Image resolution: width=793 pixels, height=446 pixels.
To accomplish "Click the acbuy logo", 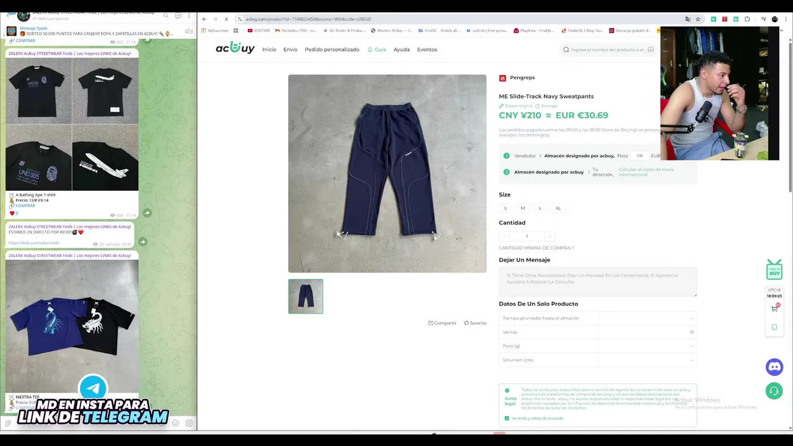I will coord(235,48).
